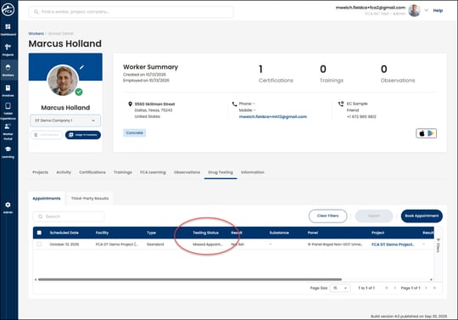Viewport: 458px width, 320px height.
Task: Check the October 13 appointment row checkbox
Action: 39,244
